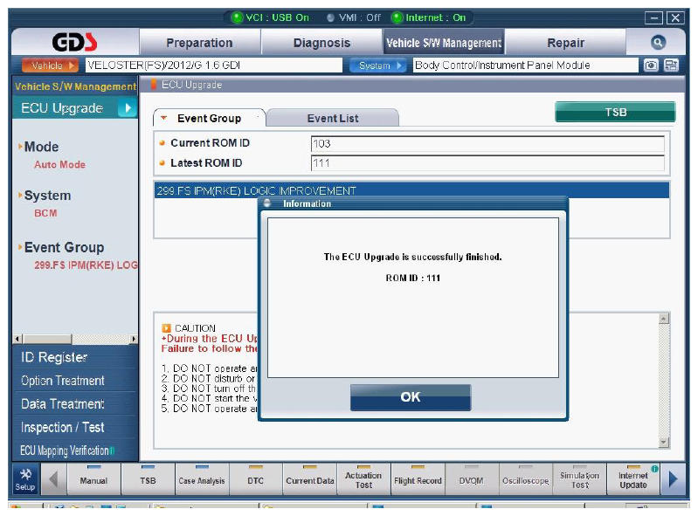Click the Internet On status indicator
The width and height of the screenshot is (698, 516).
pos(429,17)
